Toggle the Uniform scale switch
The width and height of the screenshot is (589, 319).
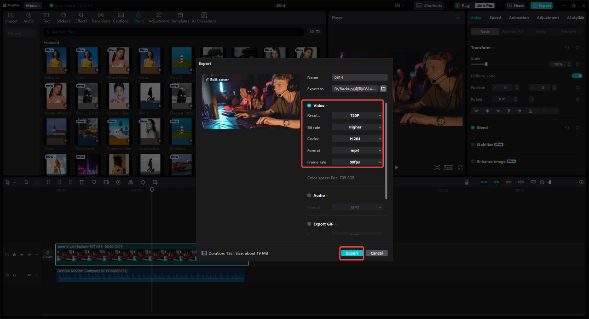click(577, 76)
